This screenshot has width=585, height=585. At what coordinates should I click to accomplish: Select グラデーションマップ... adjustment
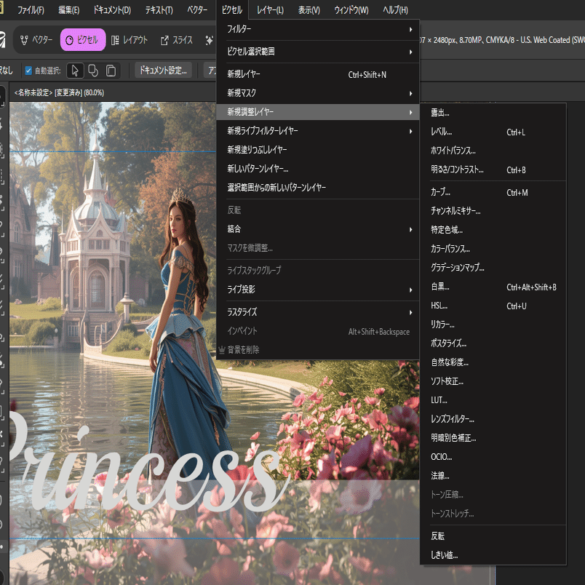pyautogui.click(x=493, y=268)
